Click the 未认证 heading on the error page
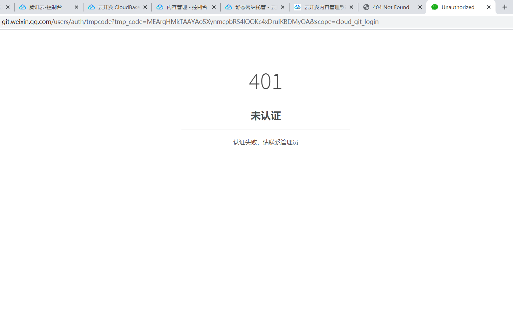 pyautogui.click(x=265, y=116)
